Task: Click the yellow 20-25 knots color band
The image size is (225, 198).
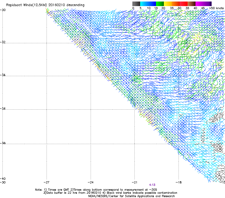Action: click(x=168, y=4)
